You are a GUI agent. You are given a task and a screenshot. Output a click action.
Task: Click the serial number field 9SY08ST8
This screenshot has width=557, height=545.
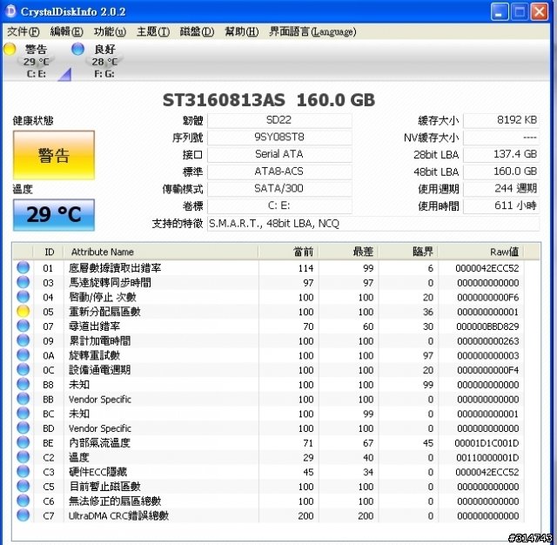point(279,138)
